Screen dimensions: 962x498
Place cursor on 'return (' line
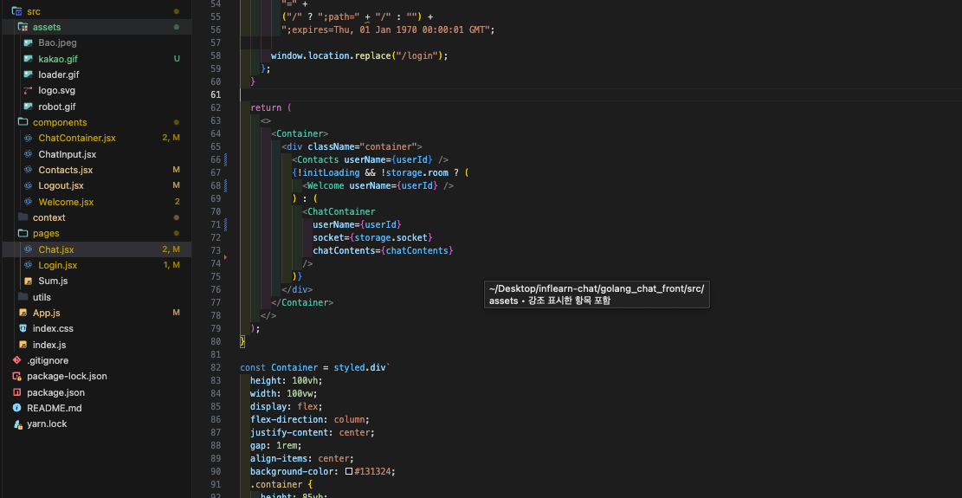tap(271, 107)
